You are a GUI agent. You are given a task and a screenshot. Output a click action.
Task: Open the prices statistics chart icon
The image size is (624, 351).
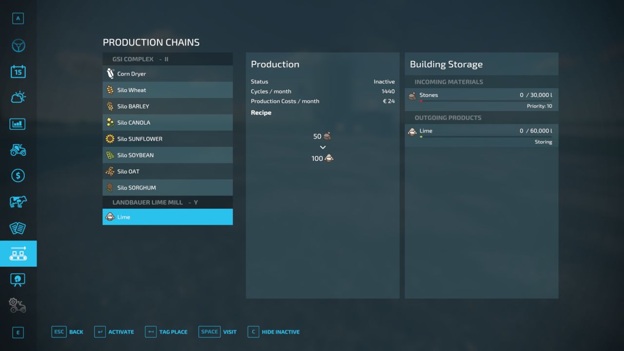pyautogui.click(x=18, y=124)
